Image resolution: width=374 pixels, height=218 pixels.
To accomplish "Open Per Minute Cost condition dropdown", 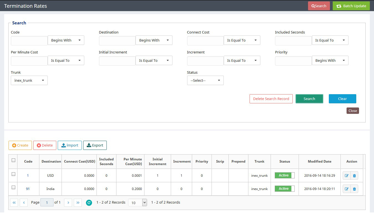I will tap(66, 60).
